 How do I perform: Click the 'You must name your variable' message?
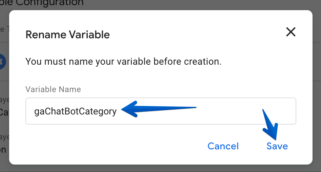click(x=124, y=61)
